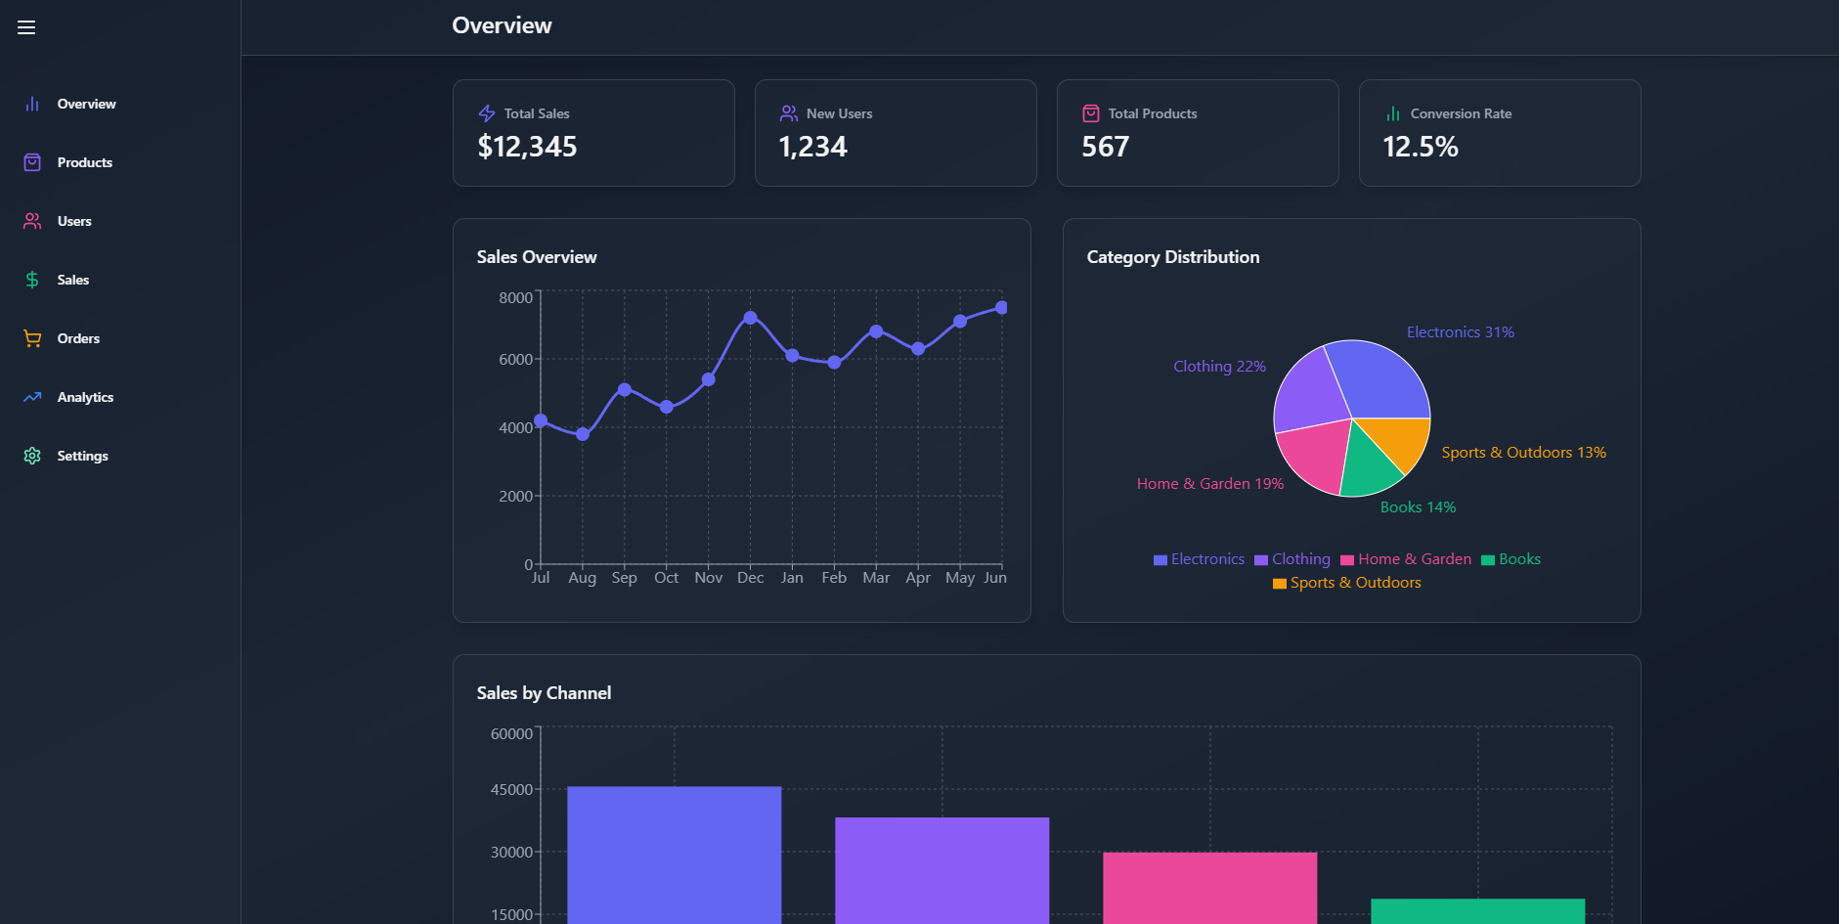Open the Overview section
Image resolution: width=1839 pixels, height=924 pixels.
[x=86, y=104]
